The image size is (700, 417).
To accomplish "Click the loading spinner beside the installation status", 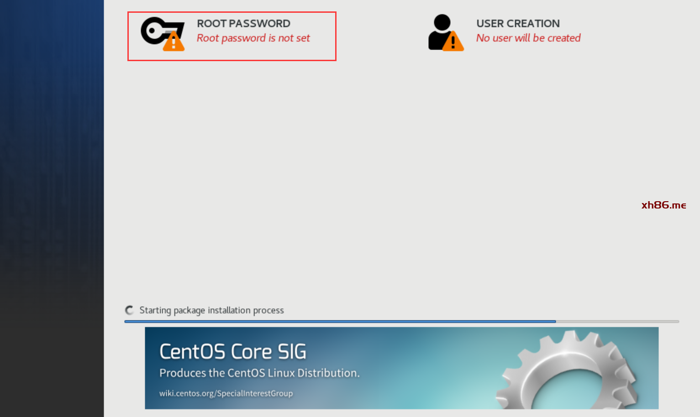I will click(x=130, y=310).
